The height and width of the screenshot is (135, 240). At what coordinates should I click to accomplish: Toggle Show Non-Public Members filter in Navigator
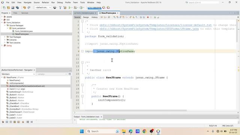[x=15, y=122]
